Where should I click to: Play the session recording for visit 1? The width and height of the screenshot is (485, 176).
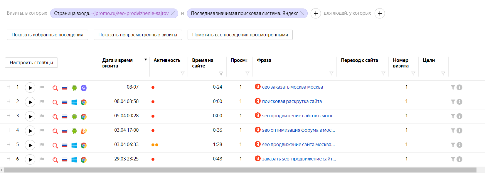[x=30, y=87]
